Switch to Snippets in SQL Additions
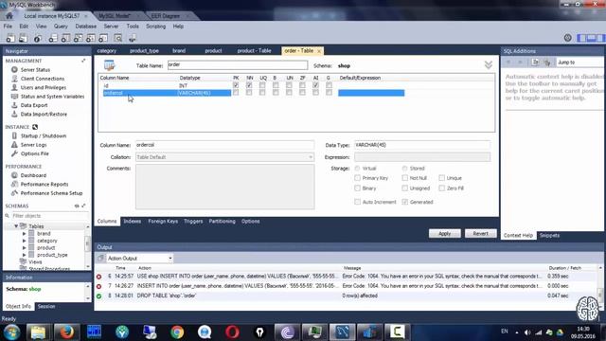 549,235
